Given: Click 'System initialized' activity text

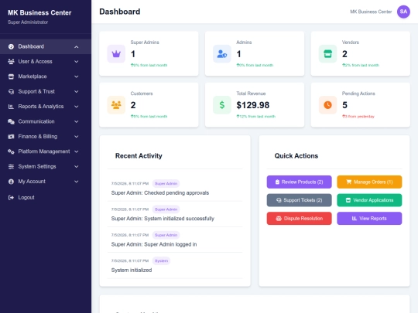Looking at the screenshot, I should tap(132, 270).
